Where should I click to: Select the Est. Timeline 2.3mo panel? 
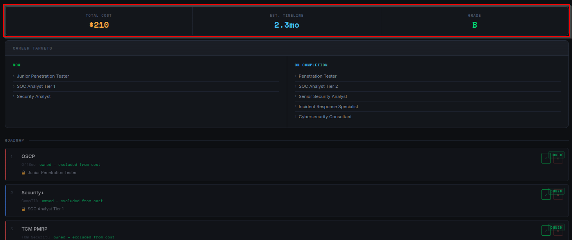pyautogui.click(x=286, y=21)
